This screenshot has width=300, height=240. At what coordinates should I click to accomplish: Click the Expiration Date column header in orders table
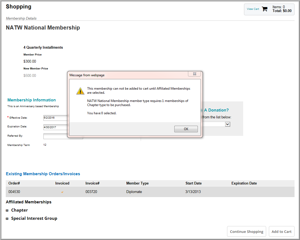[x=244, y=183]
